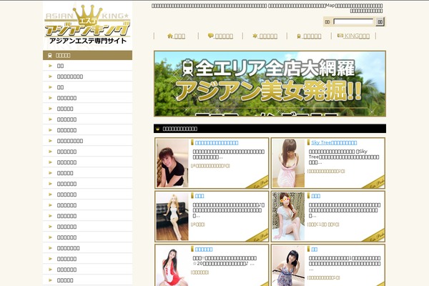Open the thumbnail with the flower-covered face
The image size is (429, 286).
pyautogui.click(x=288, y=217)
